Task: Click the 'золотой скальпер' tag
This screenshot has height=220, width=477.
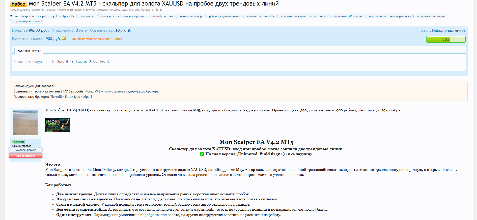Action: coord(189,16)
